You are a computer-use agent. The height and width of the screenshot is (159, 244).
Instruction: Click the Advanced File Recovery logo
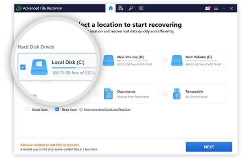click(19, 8)
